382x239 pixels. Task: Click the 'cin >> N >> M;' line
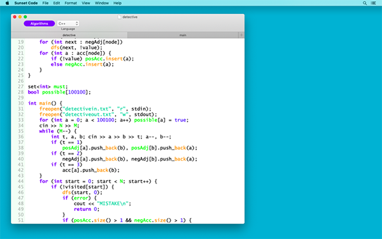[59, 126]
